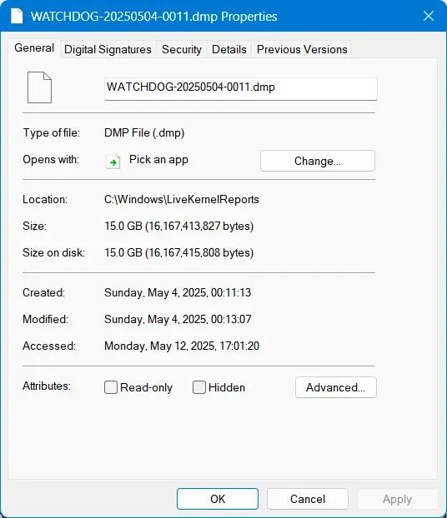
Task: Click the location 'C:\Windows\LiveKernelReports'
Action: click(182, 200)
